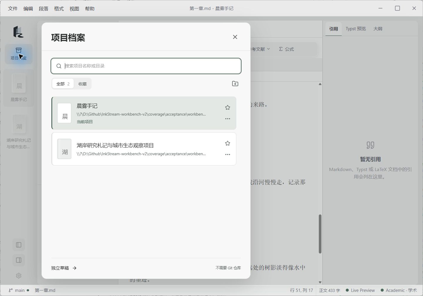Switch to the 收藏 filter tab
Image resolution: width=423 pixels, height=296 pixels.
82,84
